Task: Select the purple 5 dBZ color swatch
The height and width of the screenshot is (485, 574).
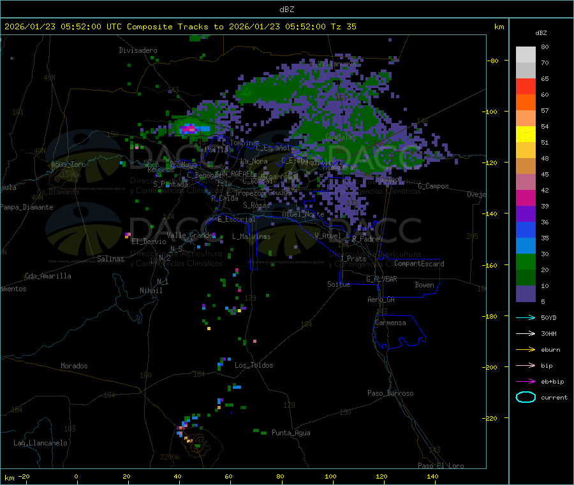Action: click(x=526, y=294)
